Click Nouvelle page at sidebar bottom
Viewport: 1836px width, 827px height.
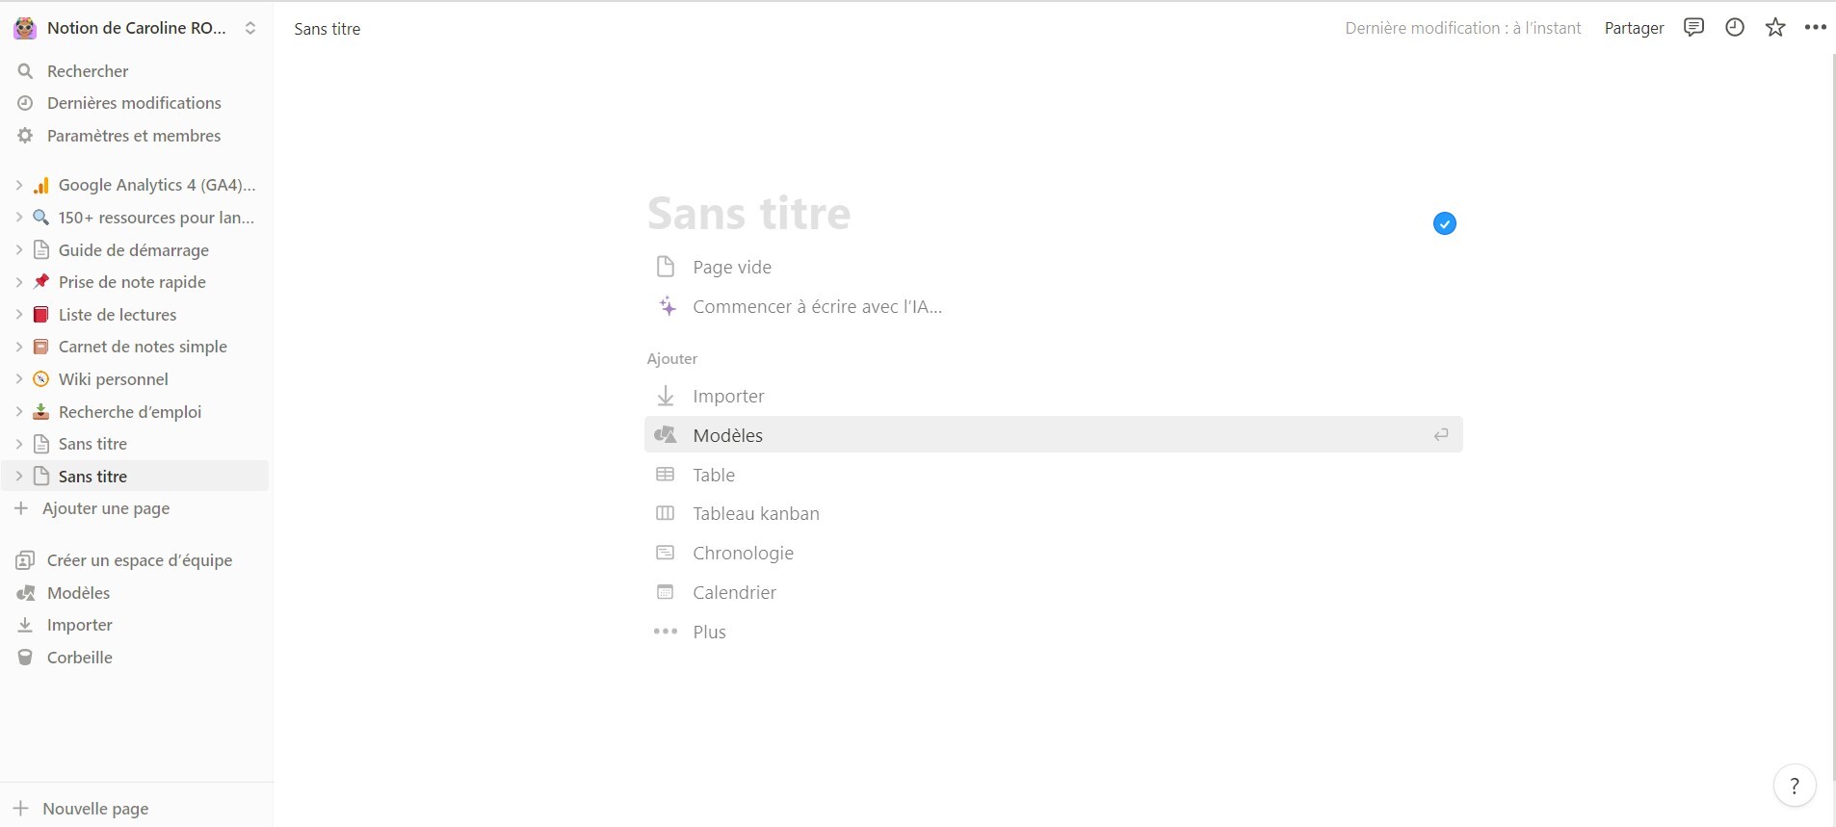(94, 809)
